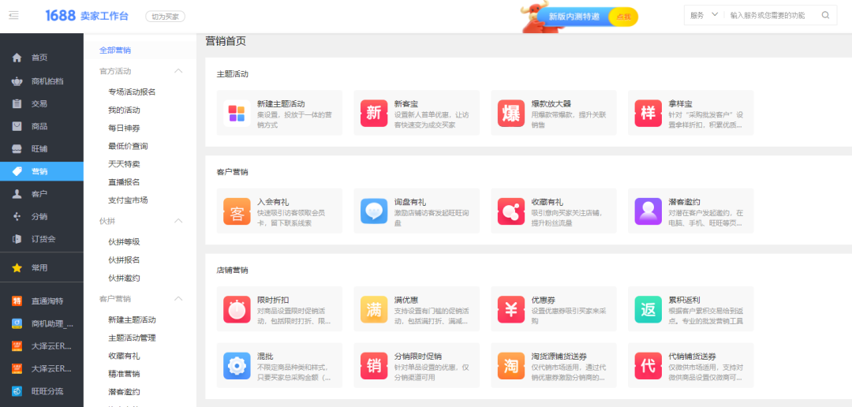This screenshot has width=852, height=407.
Task: Open the 新客宝 red icon
Action: pyautogui.click(x=374, y=113)
